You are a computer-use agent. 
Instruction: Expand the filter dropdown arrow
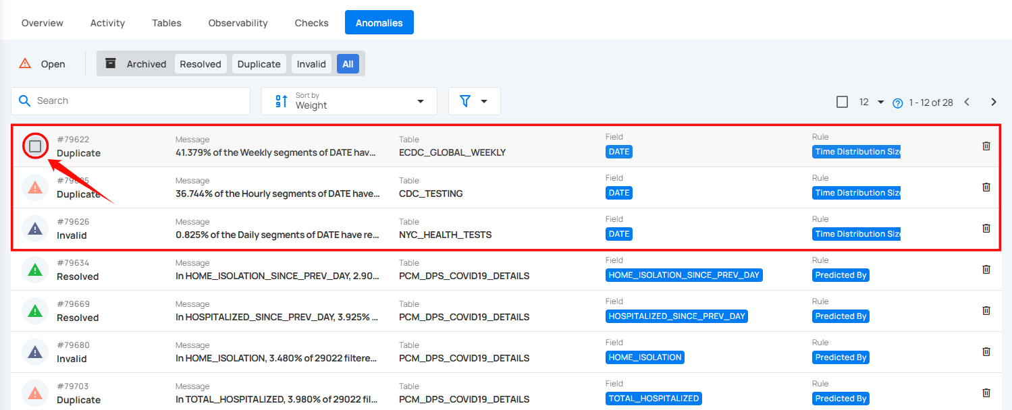(x=484, y=101)
